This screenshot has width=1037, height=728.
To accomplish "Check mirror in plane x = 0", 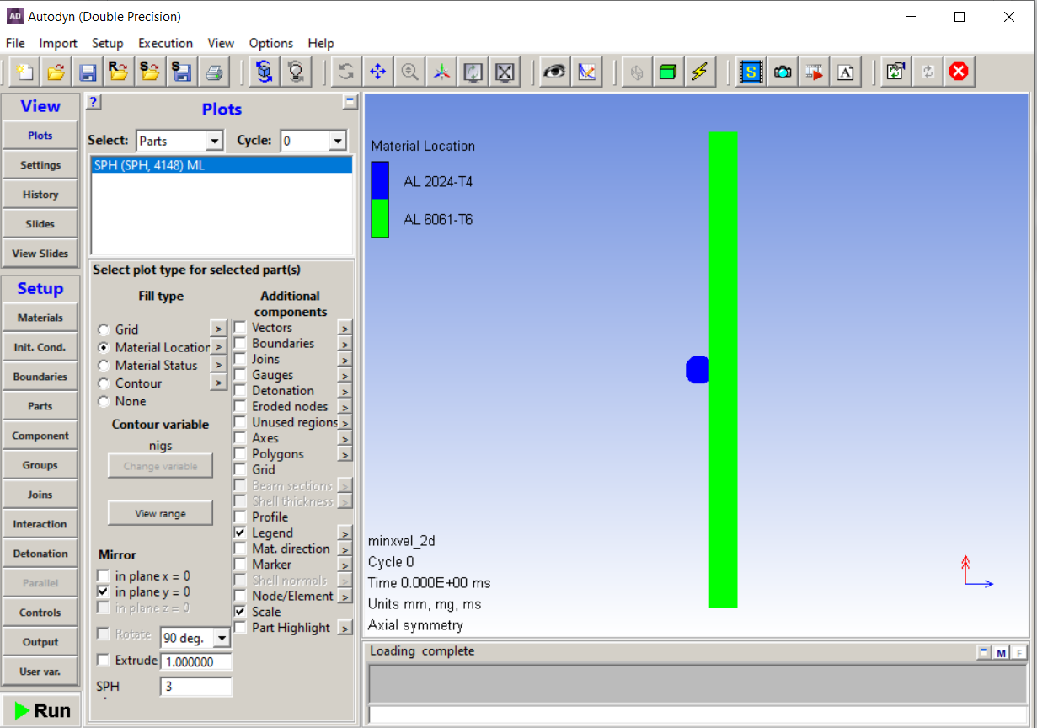I will 103,576.
